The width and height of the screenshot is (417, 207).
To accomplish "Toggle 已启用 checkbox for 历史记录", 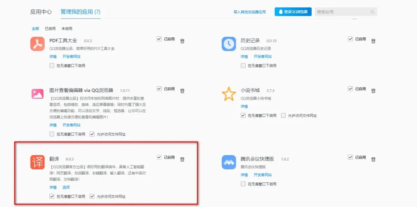I will pos(350,39).
